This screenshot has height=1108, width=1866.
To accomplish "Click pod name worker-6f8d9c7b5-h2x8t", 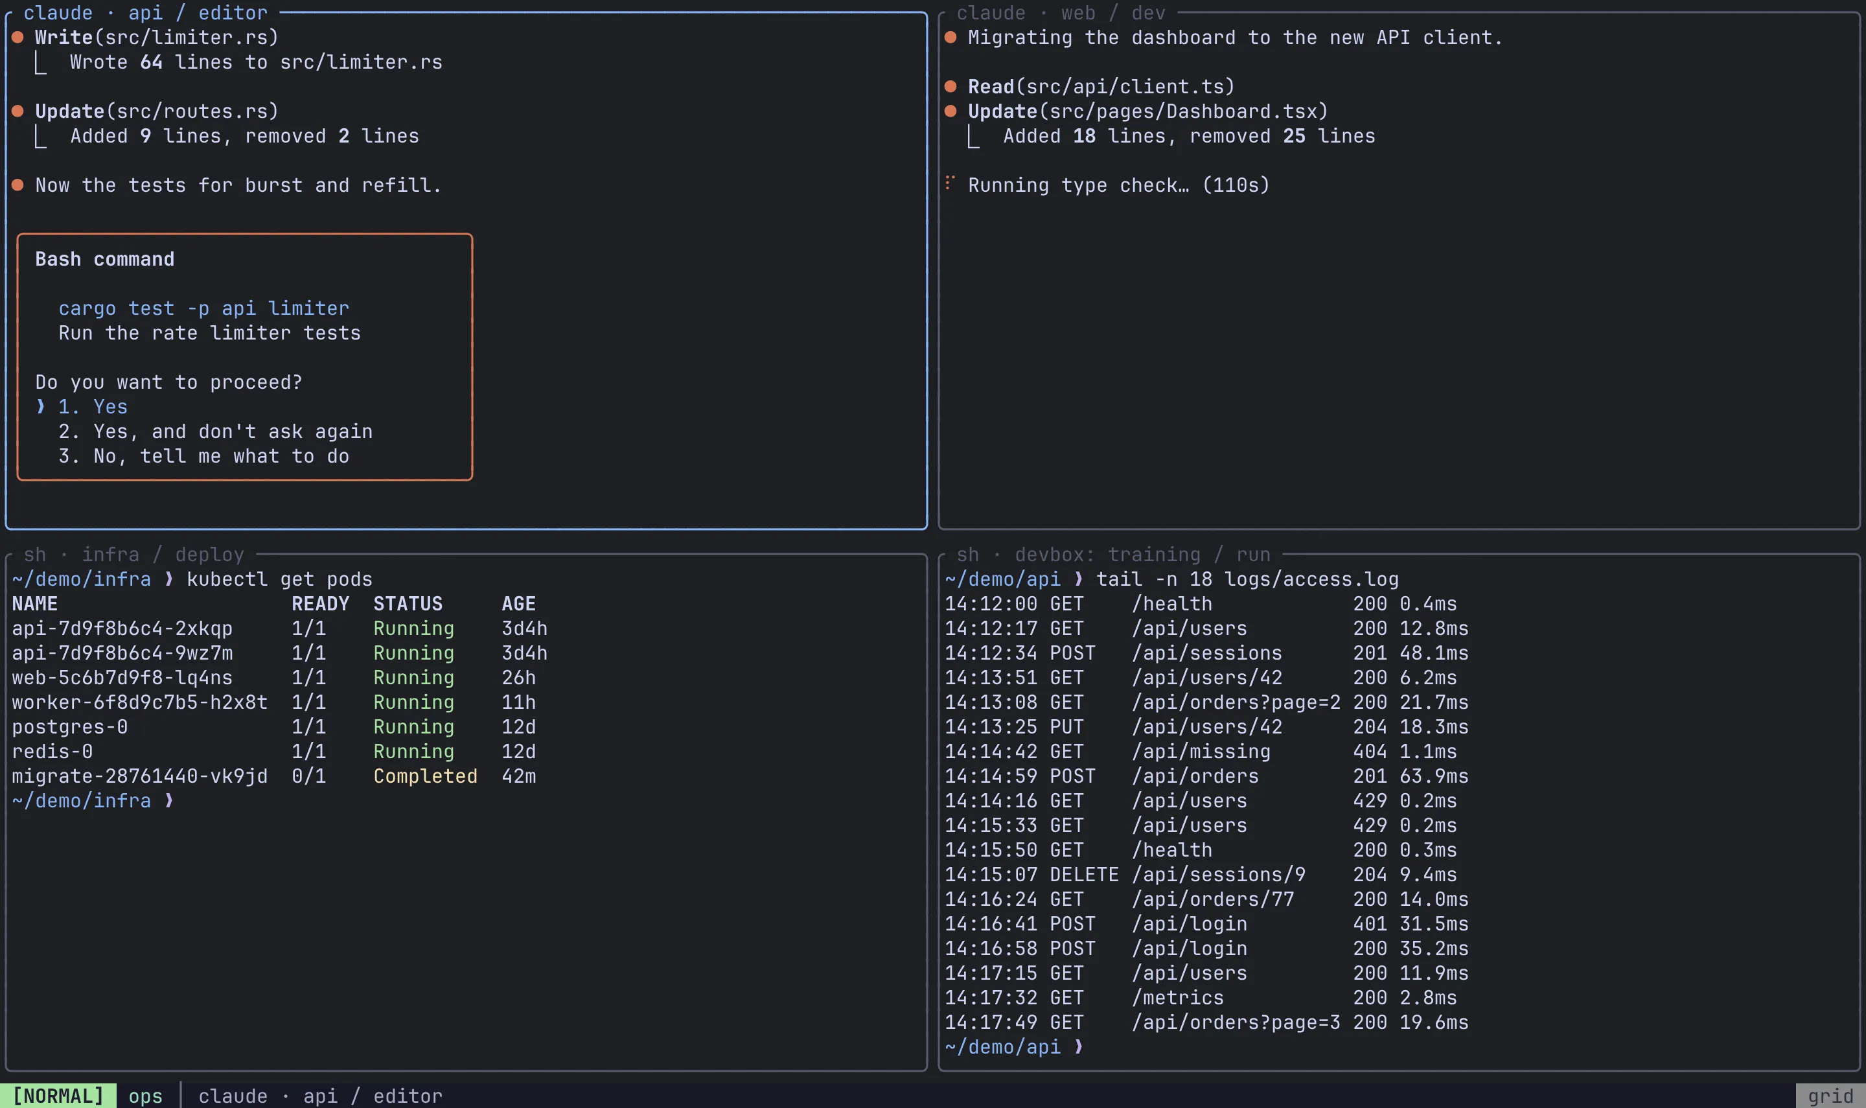I will (x=139, y=702).
